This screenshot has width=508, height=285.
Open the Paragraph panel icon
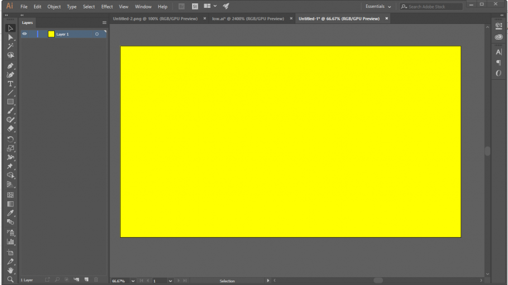[499, 62]
